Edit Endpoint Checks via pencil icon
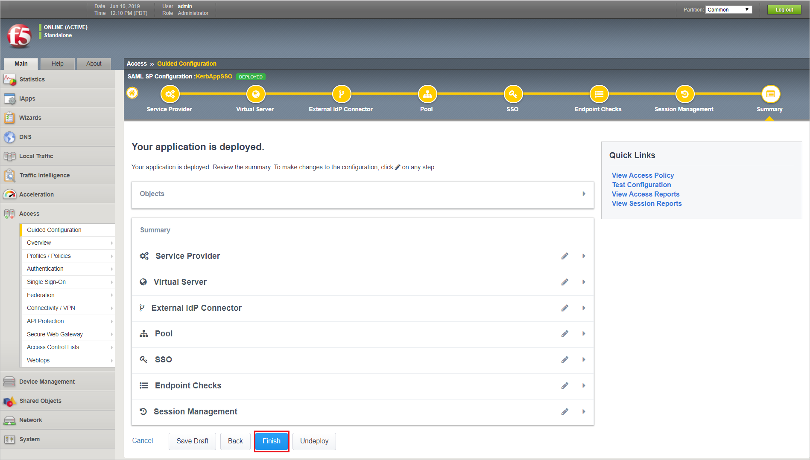The image size is (810, 460). pos(565,386)
